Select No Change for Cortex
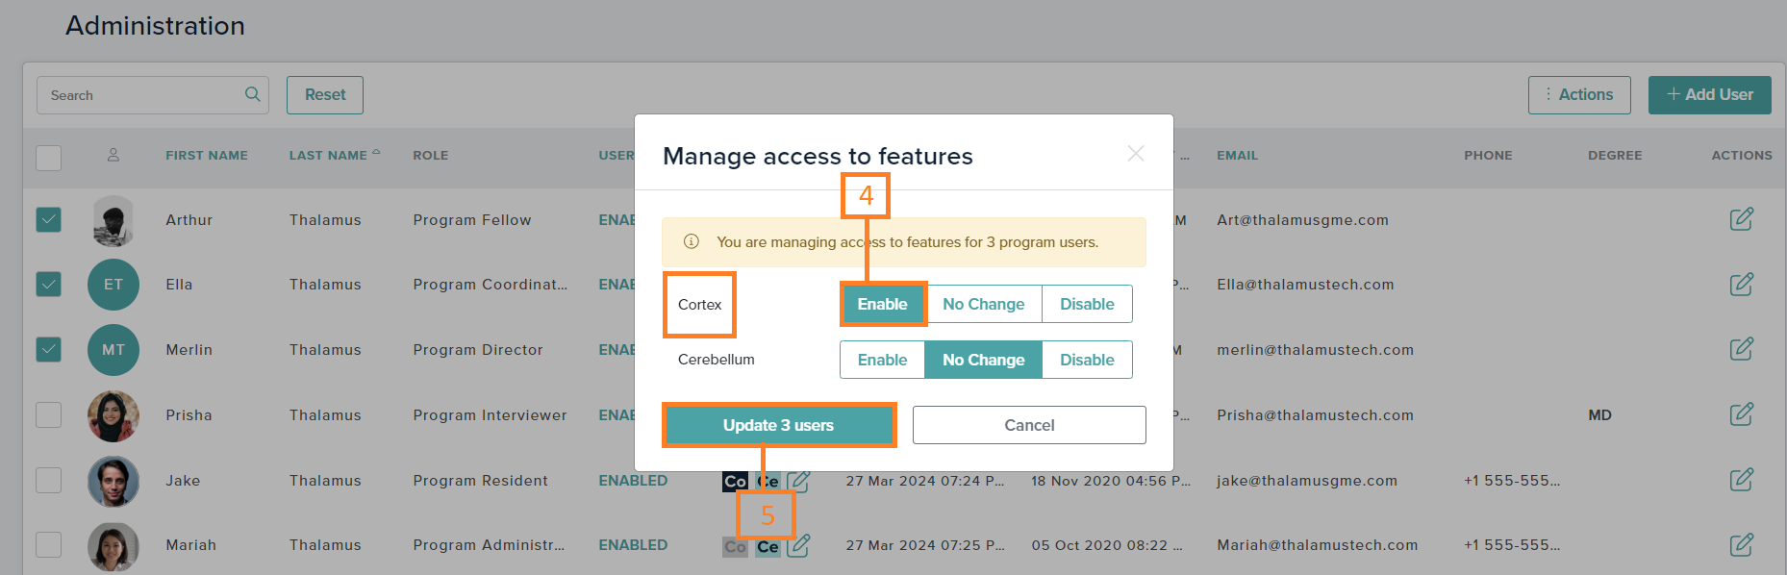Screen dimensions: 1787x575 (x=983, y=304)
